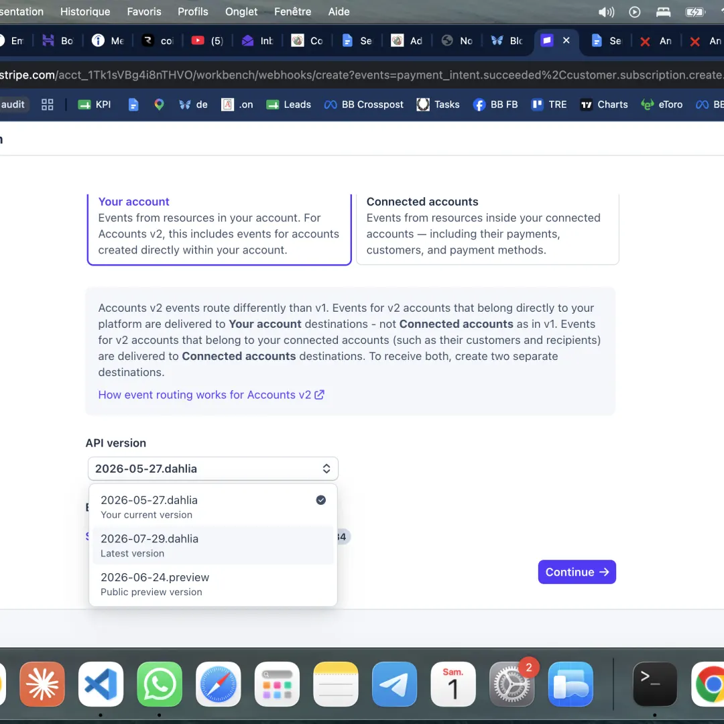
Task: Open the blue windows app in dock
Action: pyautogui.click(x=570, y=684)
